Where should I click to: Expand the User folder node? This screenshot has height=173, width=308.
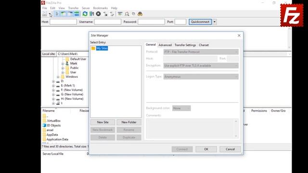(x=63, y=73)
